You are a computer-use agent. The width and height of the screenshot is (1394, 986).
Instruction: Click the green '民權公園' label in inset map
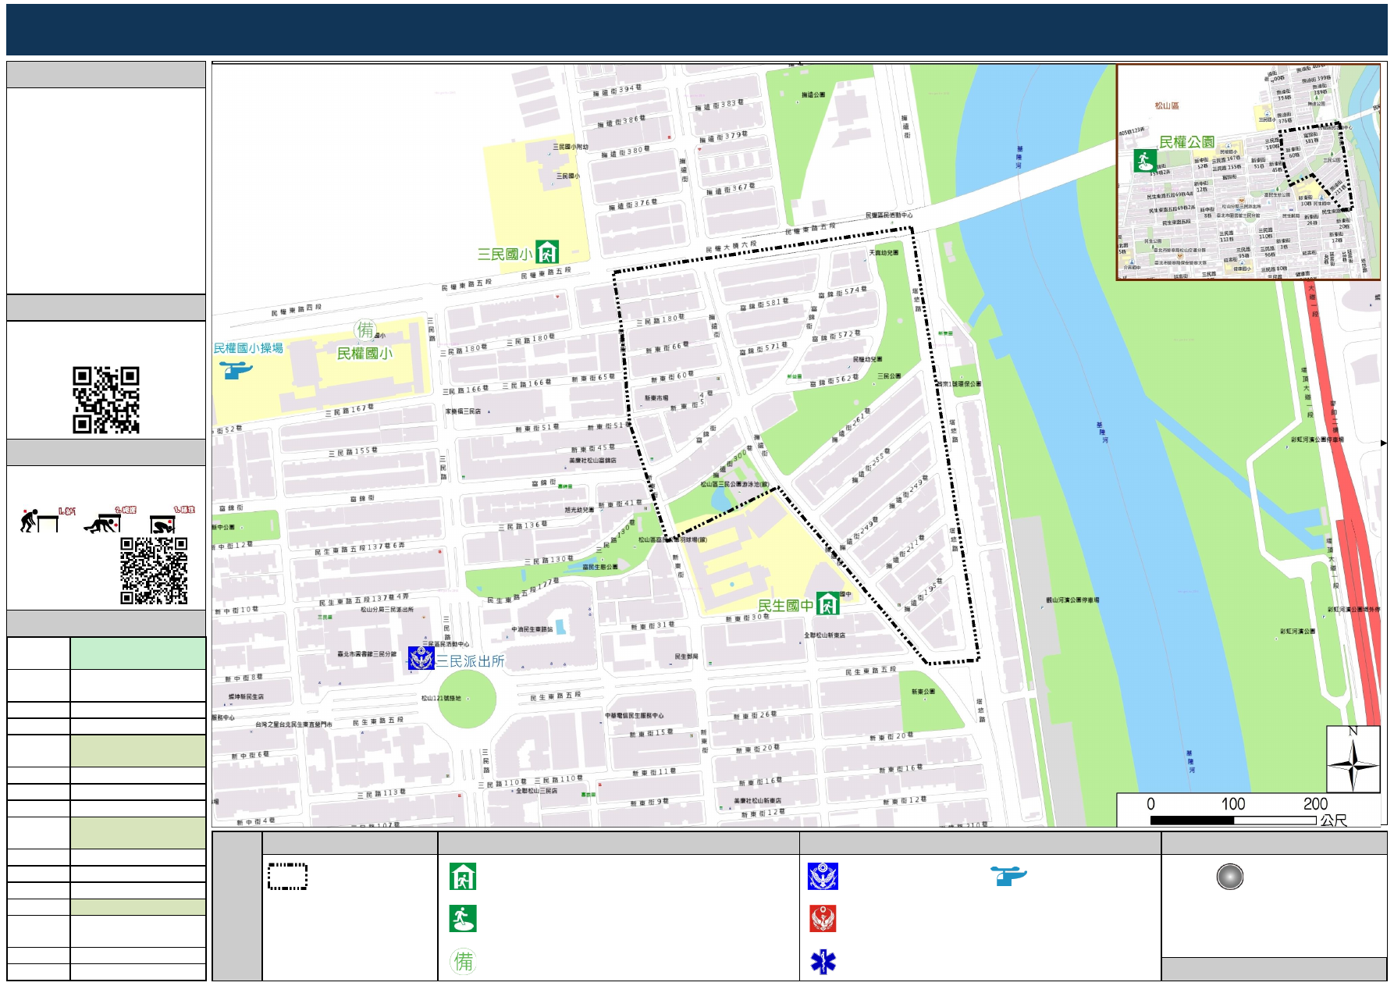(1186, 141)
